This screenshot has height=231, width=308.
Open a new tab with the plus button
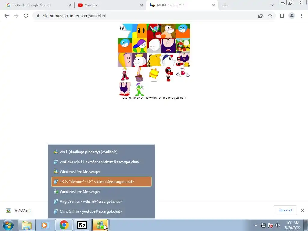pos(225,5)
